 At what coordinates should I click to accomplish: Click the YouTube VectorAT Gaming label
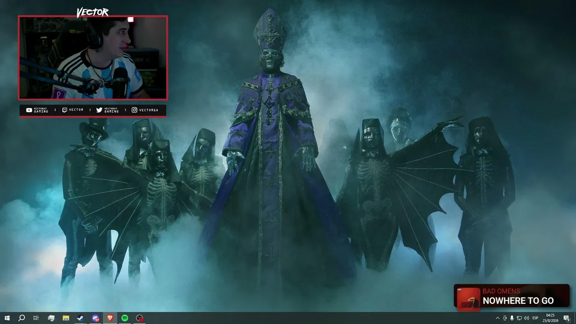click(37, 110)
